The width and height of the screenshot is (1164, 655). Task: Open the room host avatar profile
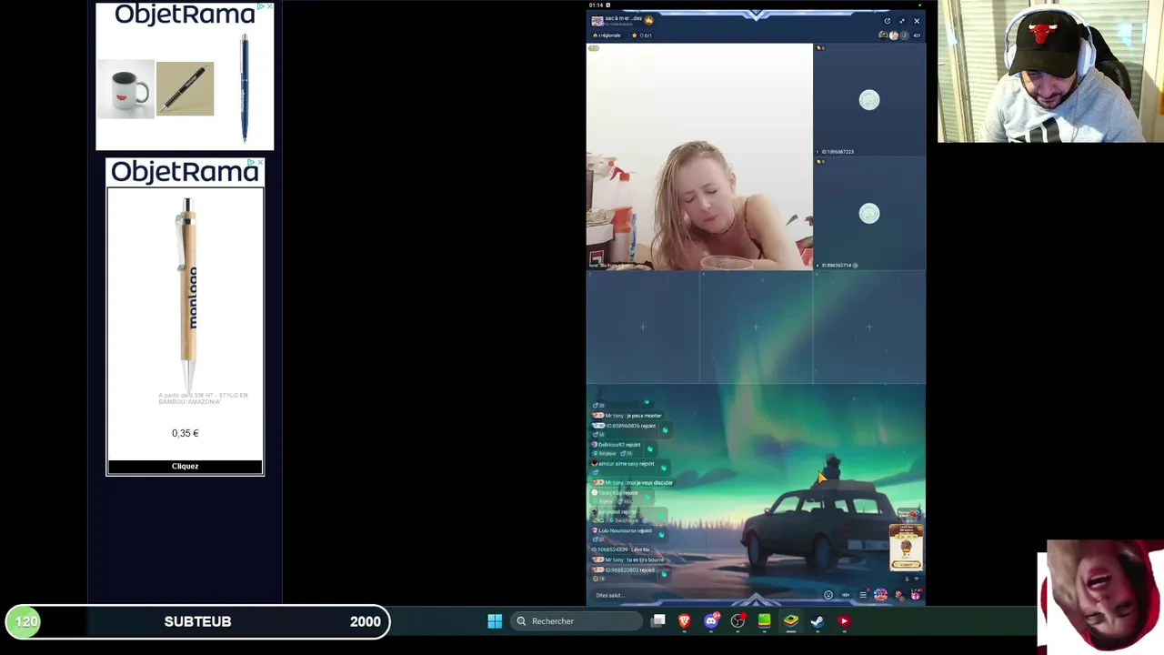[597, 20]
